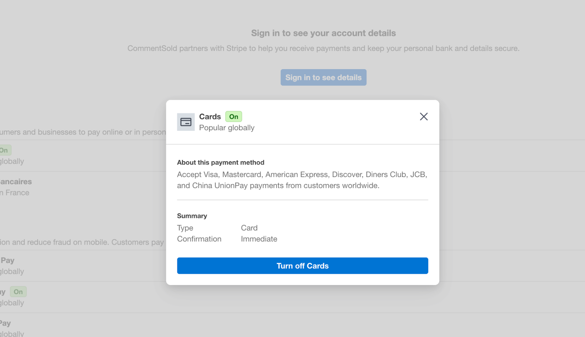Click the credit card icon in dialog header
Image resolution: width=585 pixels, height=337 pixels.
(x=186, y=122)
